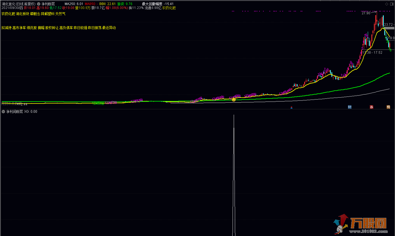Viewport: 395px width, 236px height.
Task: Click the blue 财 event icon
Action: [350, 107]
